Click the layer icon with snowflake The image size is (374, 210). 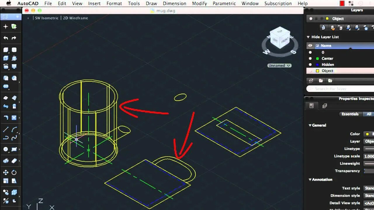tap(366, 27)
